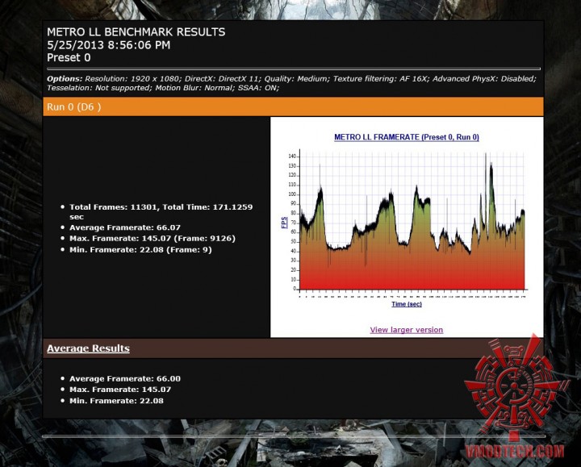Screen dimensions: 581x467
Task: Select Average Results Average Framerate: 66.00
Action: (x=125, y=378)
